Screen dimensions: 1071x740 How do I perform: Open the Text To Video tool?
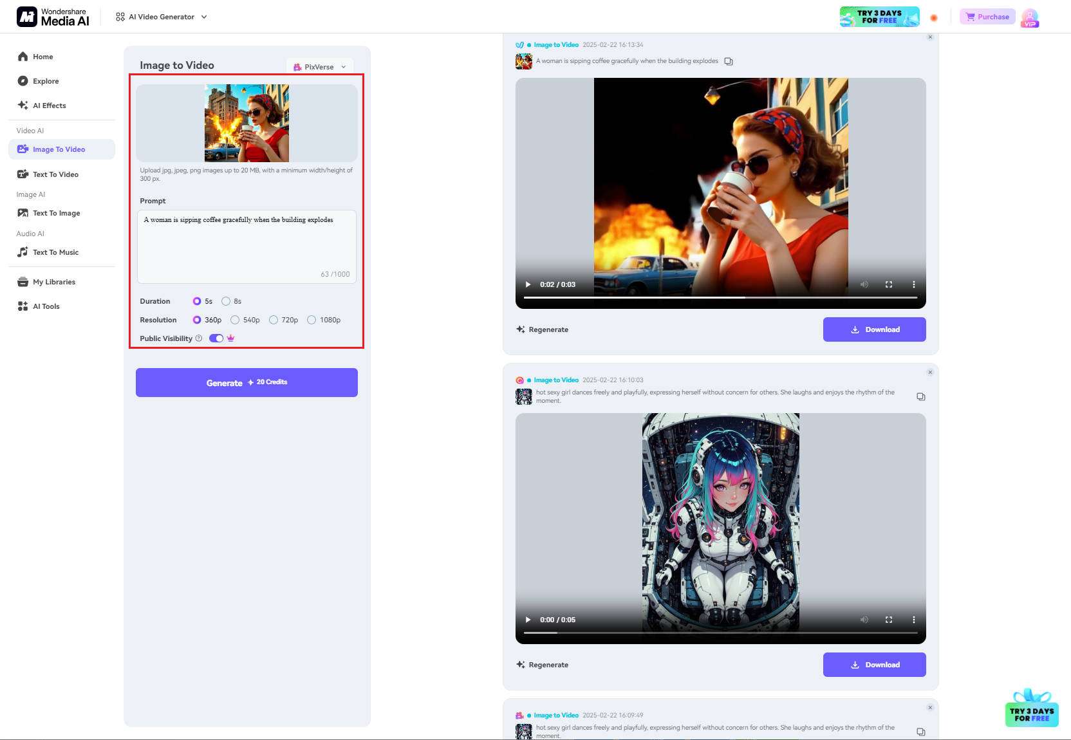point(55,174)
